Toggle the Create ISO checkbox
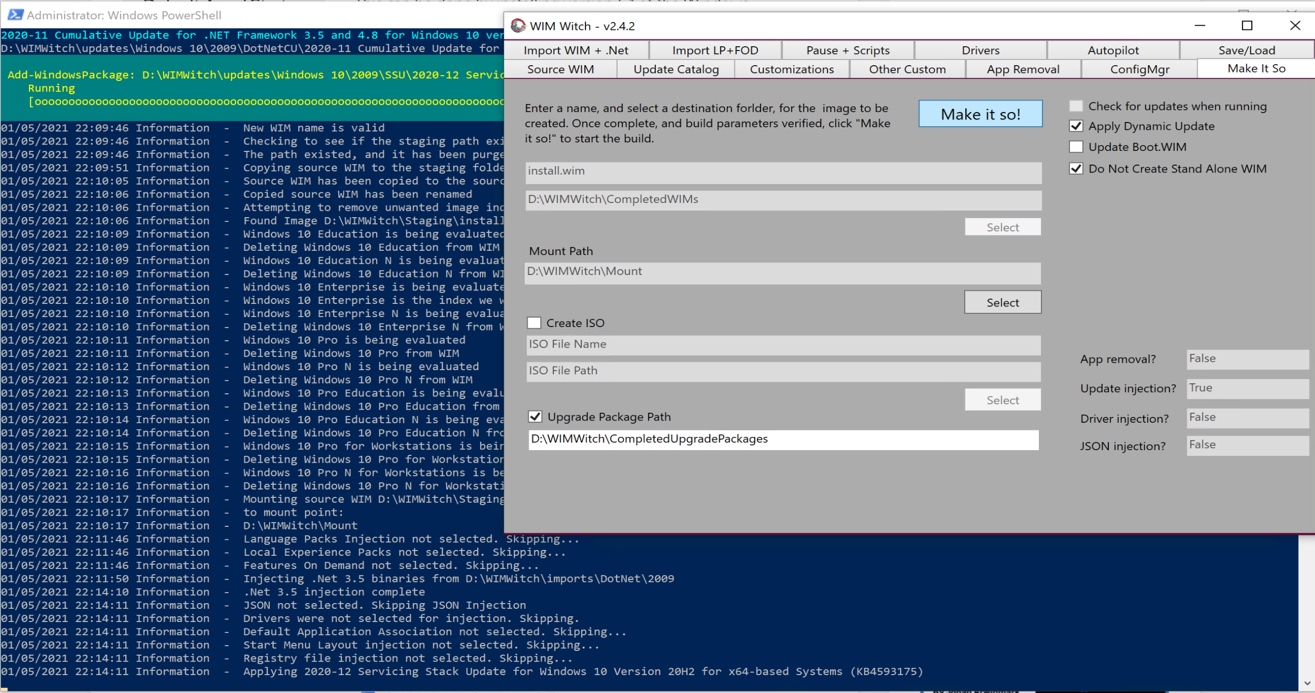The width and height of the screenshot is (1315, 693). click(534, 323)
